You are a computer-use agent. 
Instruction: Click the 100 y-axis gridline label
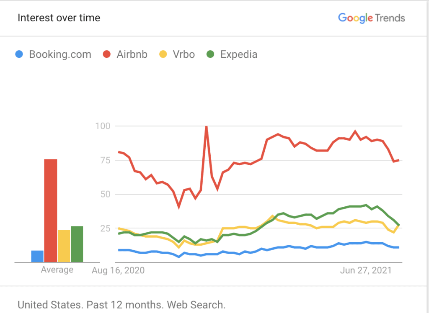coord(103,126)
